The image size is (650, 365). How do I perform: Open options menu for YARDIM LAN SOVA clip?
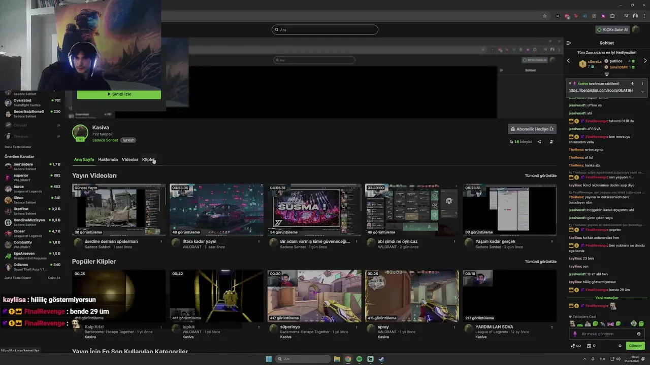[552, 327]
